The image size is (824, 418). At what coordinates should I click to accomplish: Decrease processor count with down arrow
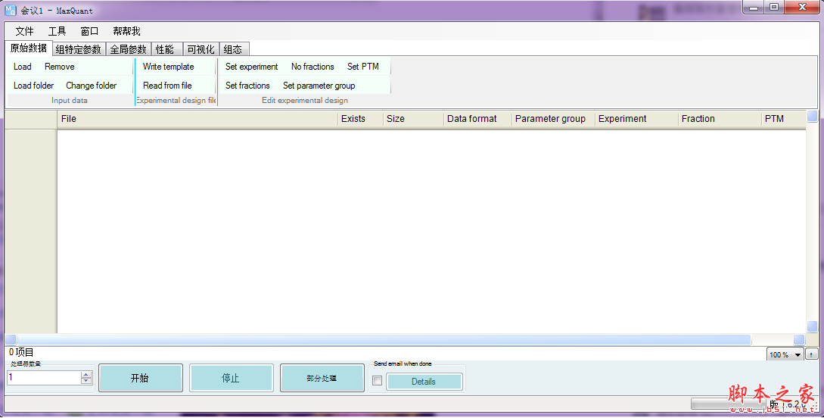[87, 381]
